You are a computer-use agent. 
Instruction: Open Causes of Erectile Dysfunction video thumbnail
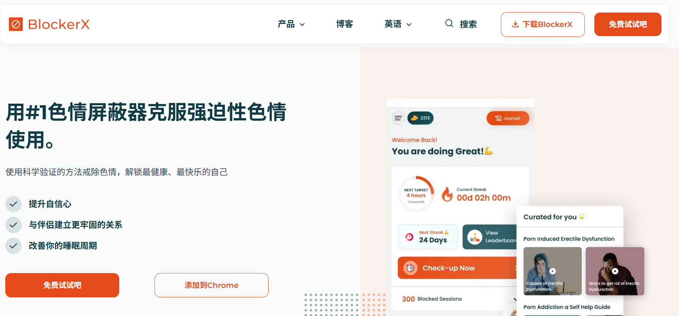553,271
